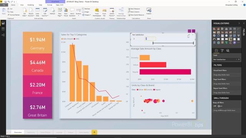Toggle the Keep all filters switch
Viewport: 246px width, 138px height.
(x=220, y=106)
